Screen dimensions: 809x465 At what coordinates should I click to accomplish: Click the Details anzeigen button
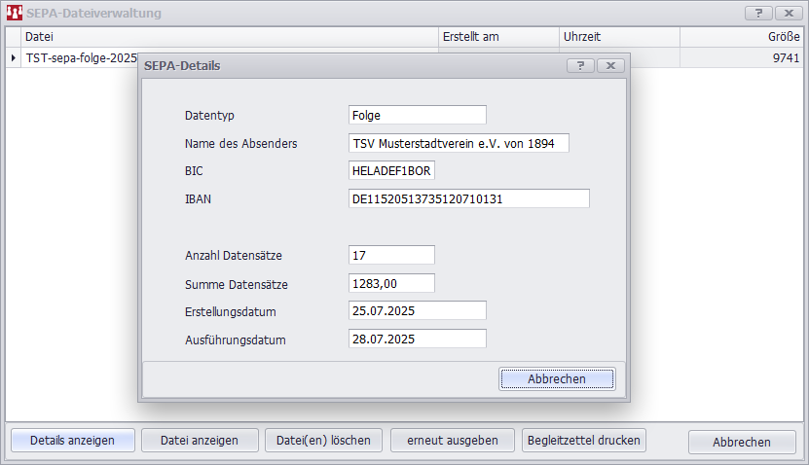pos(71,441)
